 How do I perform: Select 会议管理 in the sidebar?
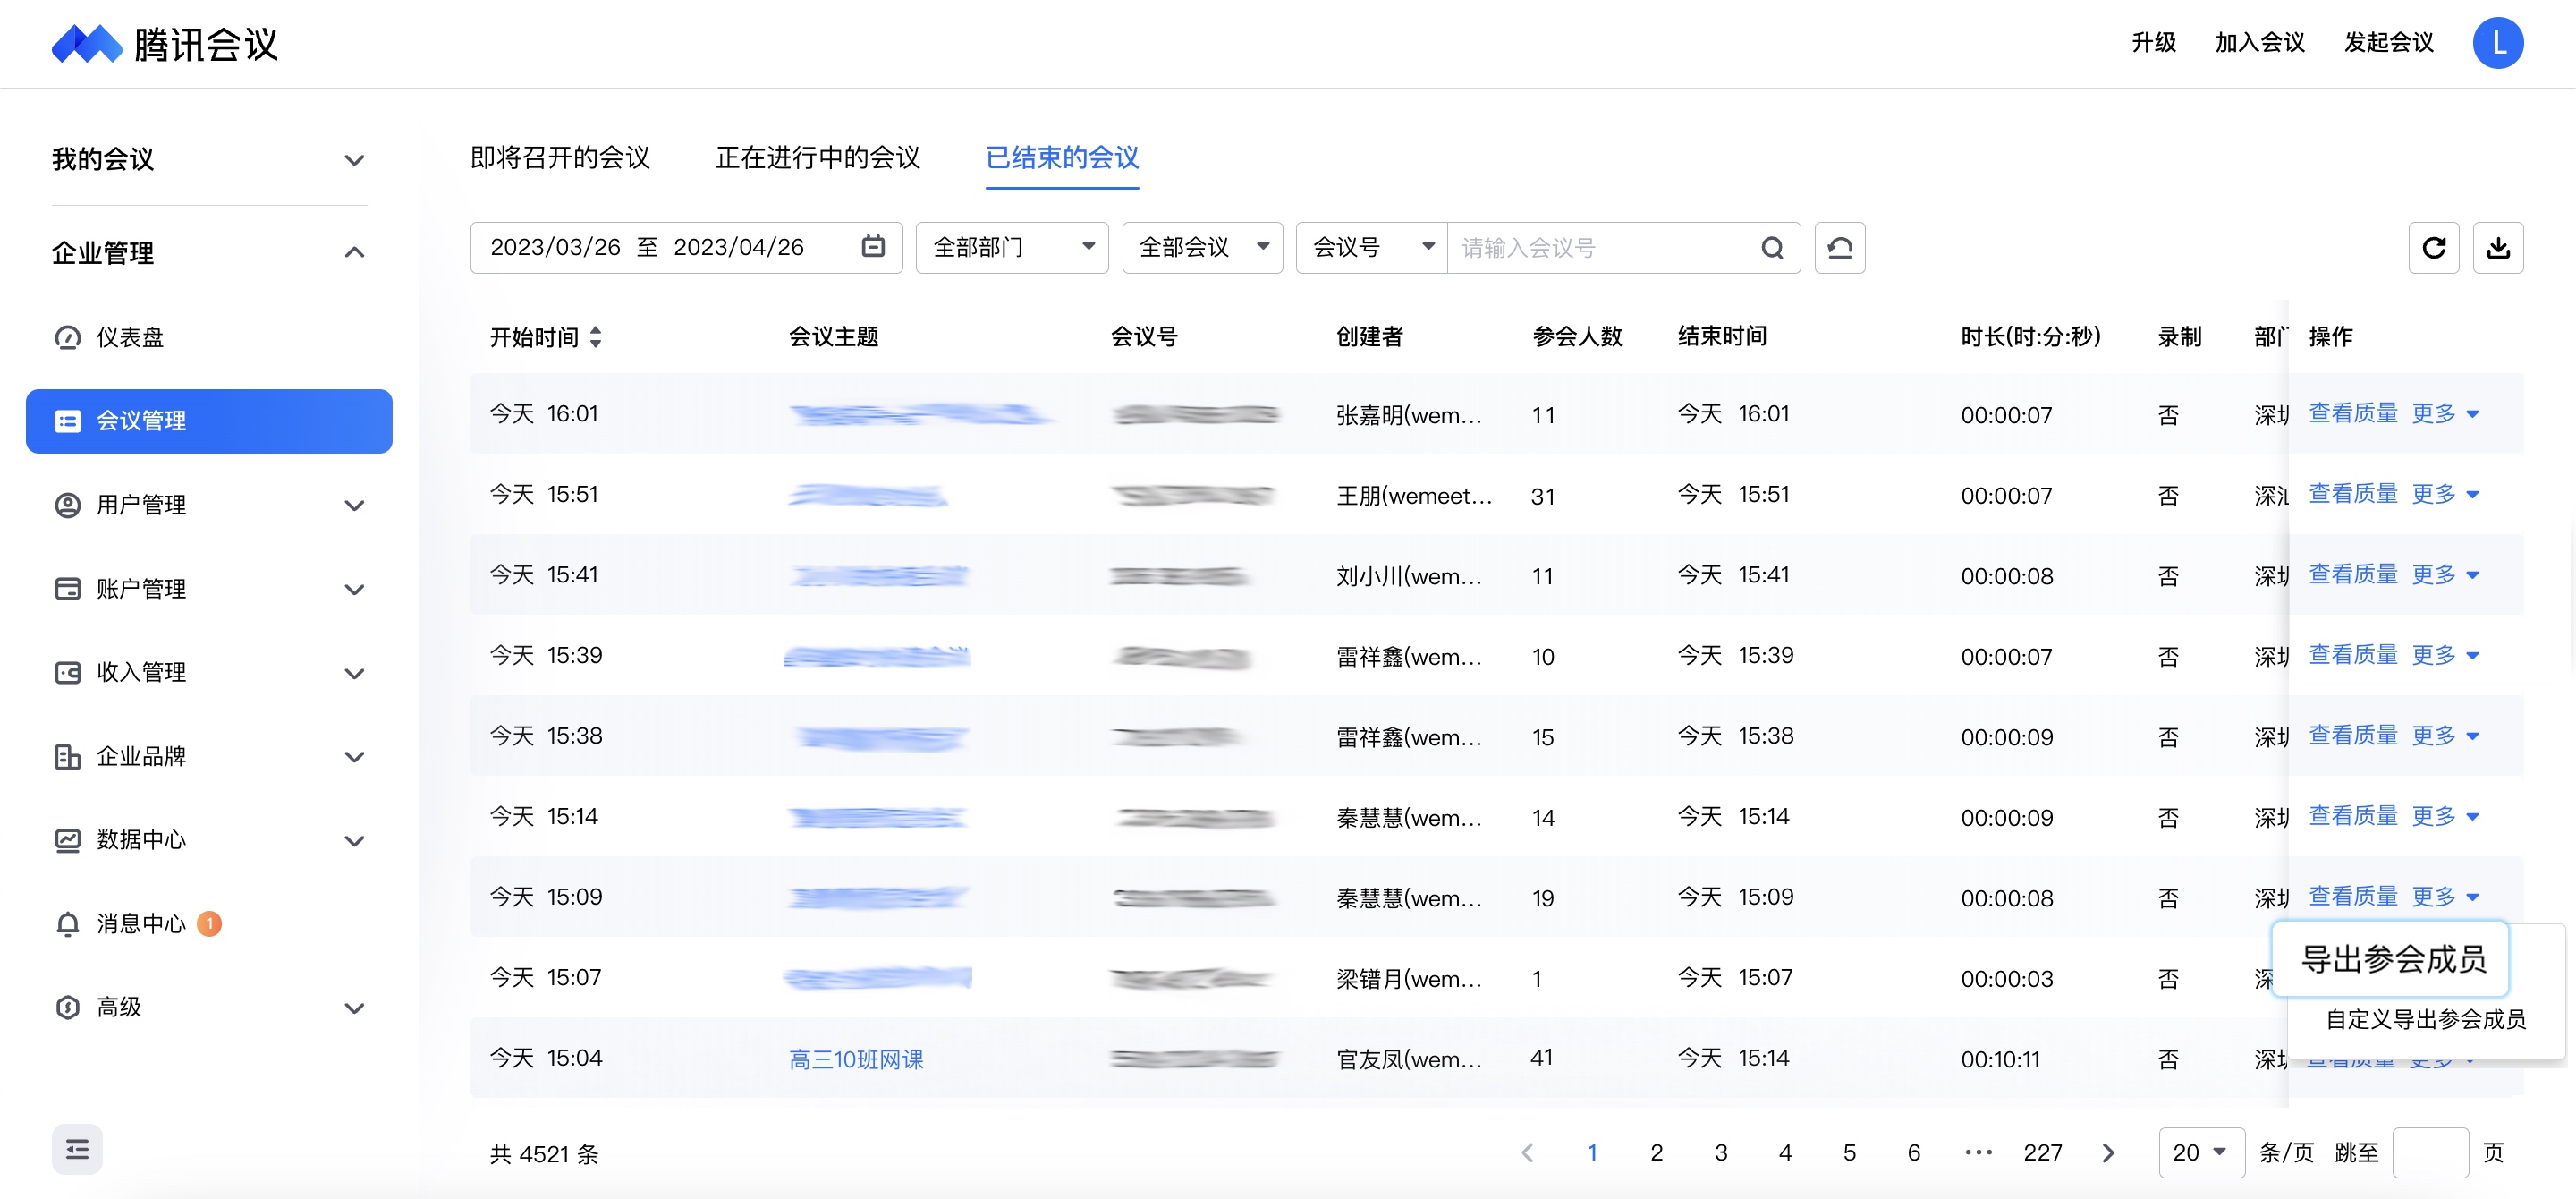click(209, 421)
